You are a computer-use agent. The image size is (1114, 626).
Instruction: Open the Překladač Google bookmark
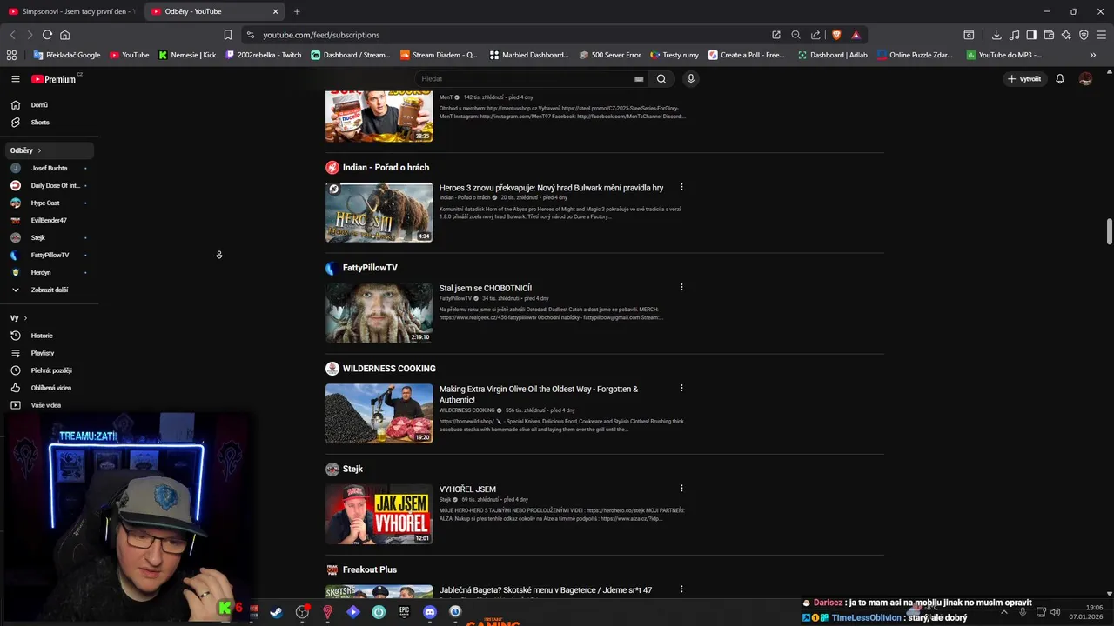[x=67, y=55]
